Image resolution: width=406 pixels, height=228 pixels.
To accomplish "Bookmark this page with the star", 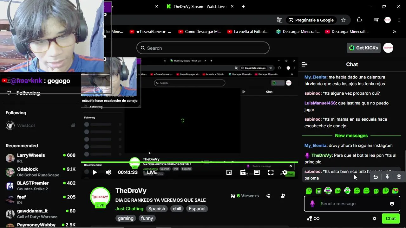I will pyautogui.click(x=343, y=20).
